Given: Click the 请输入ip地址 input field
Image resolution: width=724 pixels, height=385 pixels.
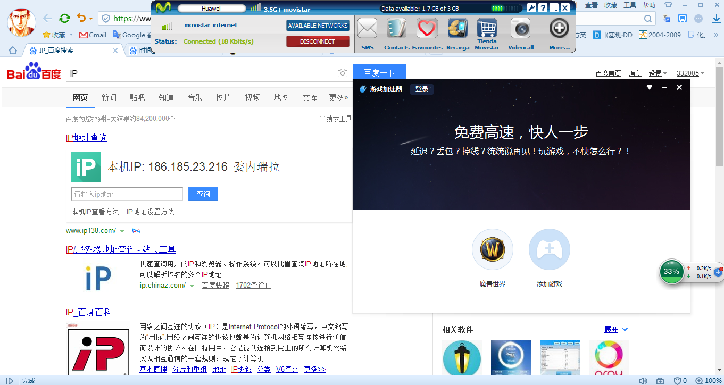Looking at the screenshot, I should [127, 194].
